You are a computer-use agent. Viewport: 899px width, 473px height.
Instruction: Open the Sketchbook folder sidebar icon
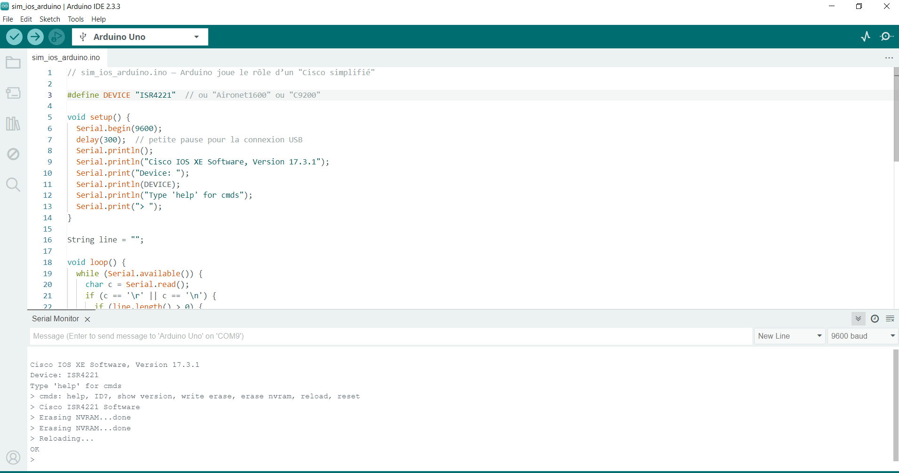coord(13,62)
